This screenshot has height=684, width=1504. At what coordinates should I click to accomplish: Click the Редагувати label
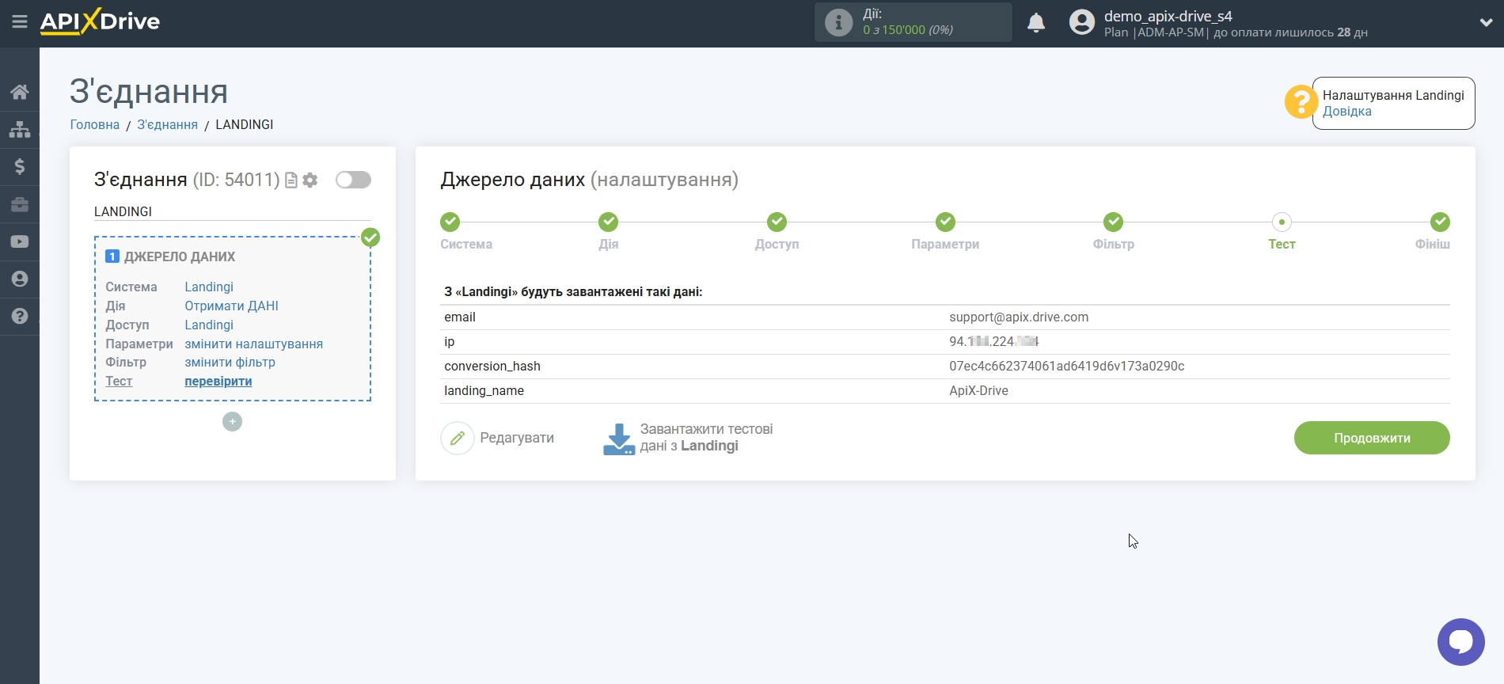(x=517, y=438)
